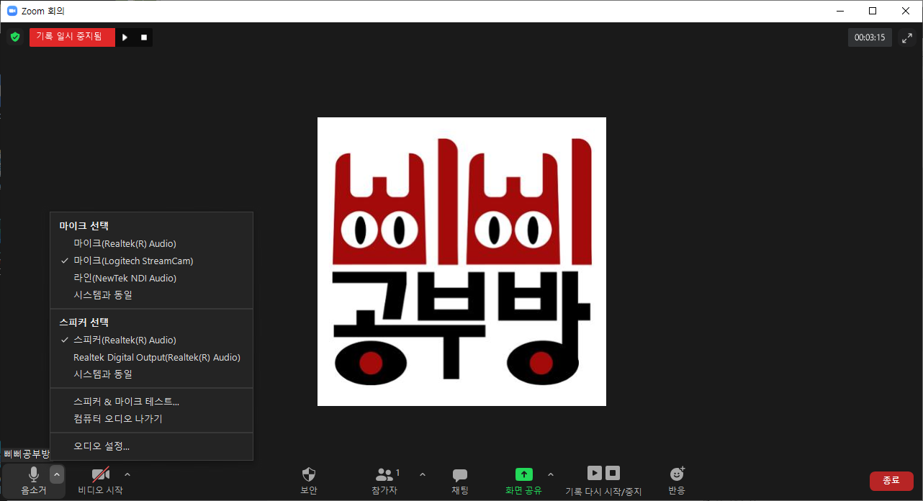Screen dimensions: 923x501
Task: Click the 삐삐공부방 participant name label
Action: click(27, 453)
